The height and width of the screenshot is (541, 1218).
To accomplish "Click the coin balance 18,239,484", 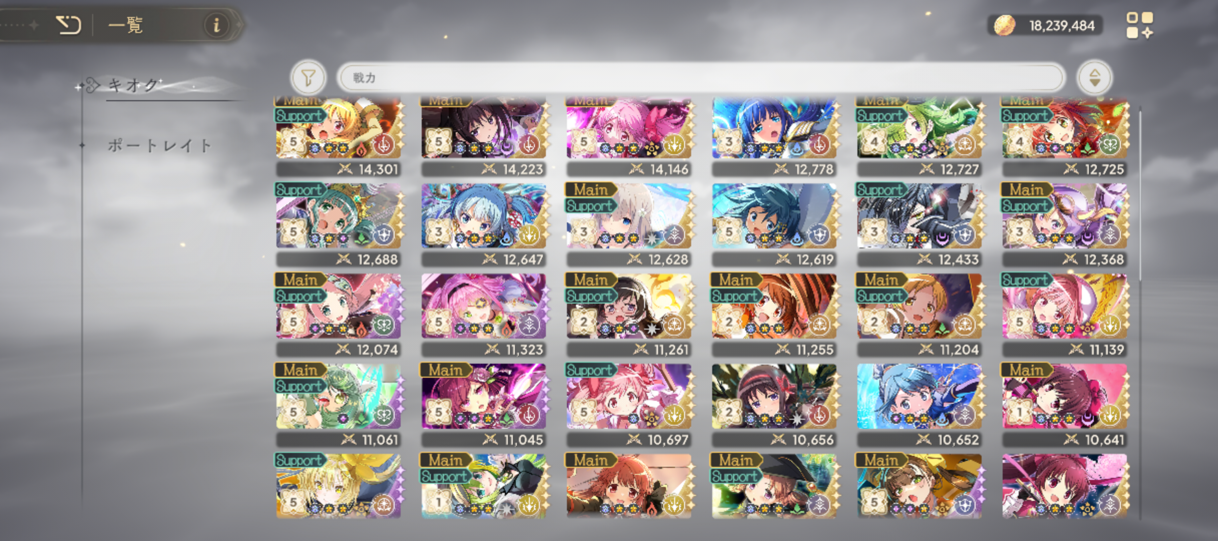I will pyautogui.click(x=1062, y=26).
